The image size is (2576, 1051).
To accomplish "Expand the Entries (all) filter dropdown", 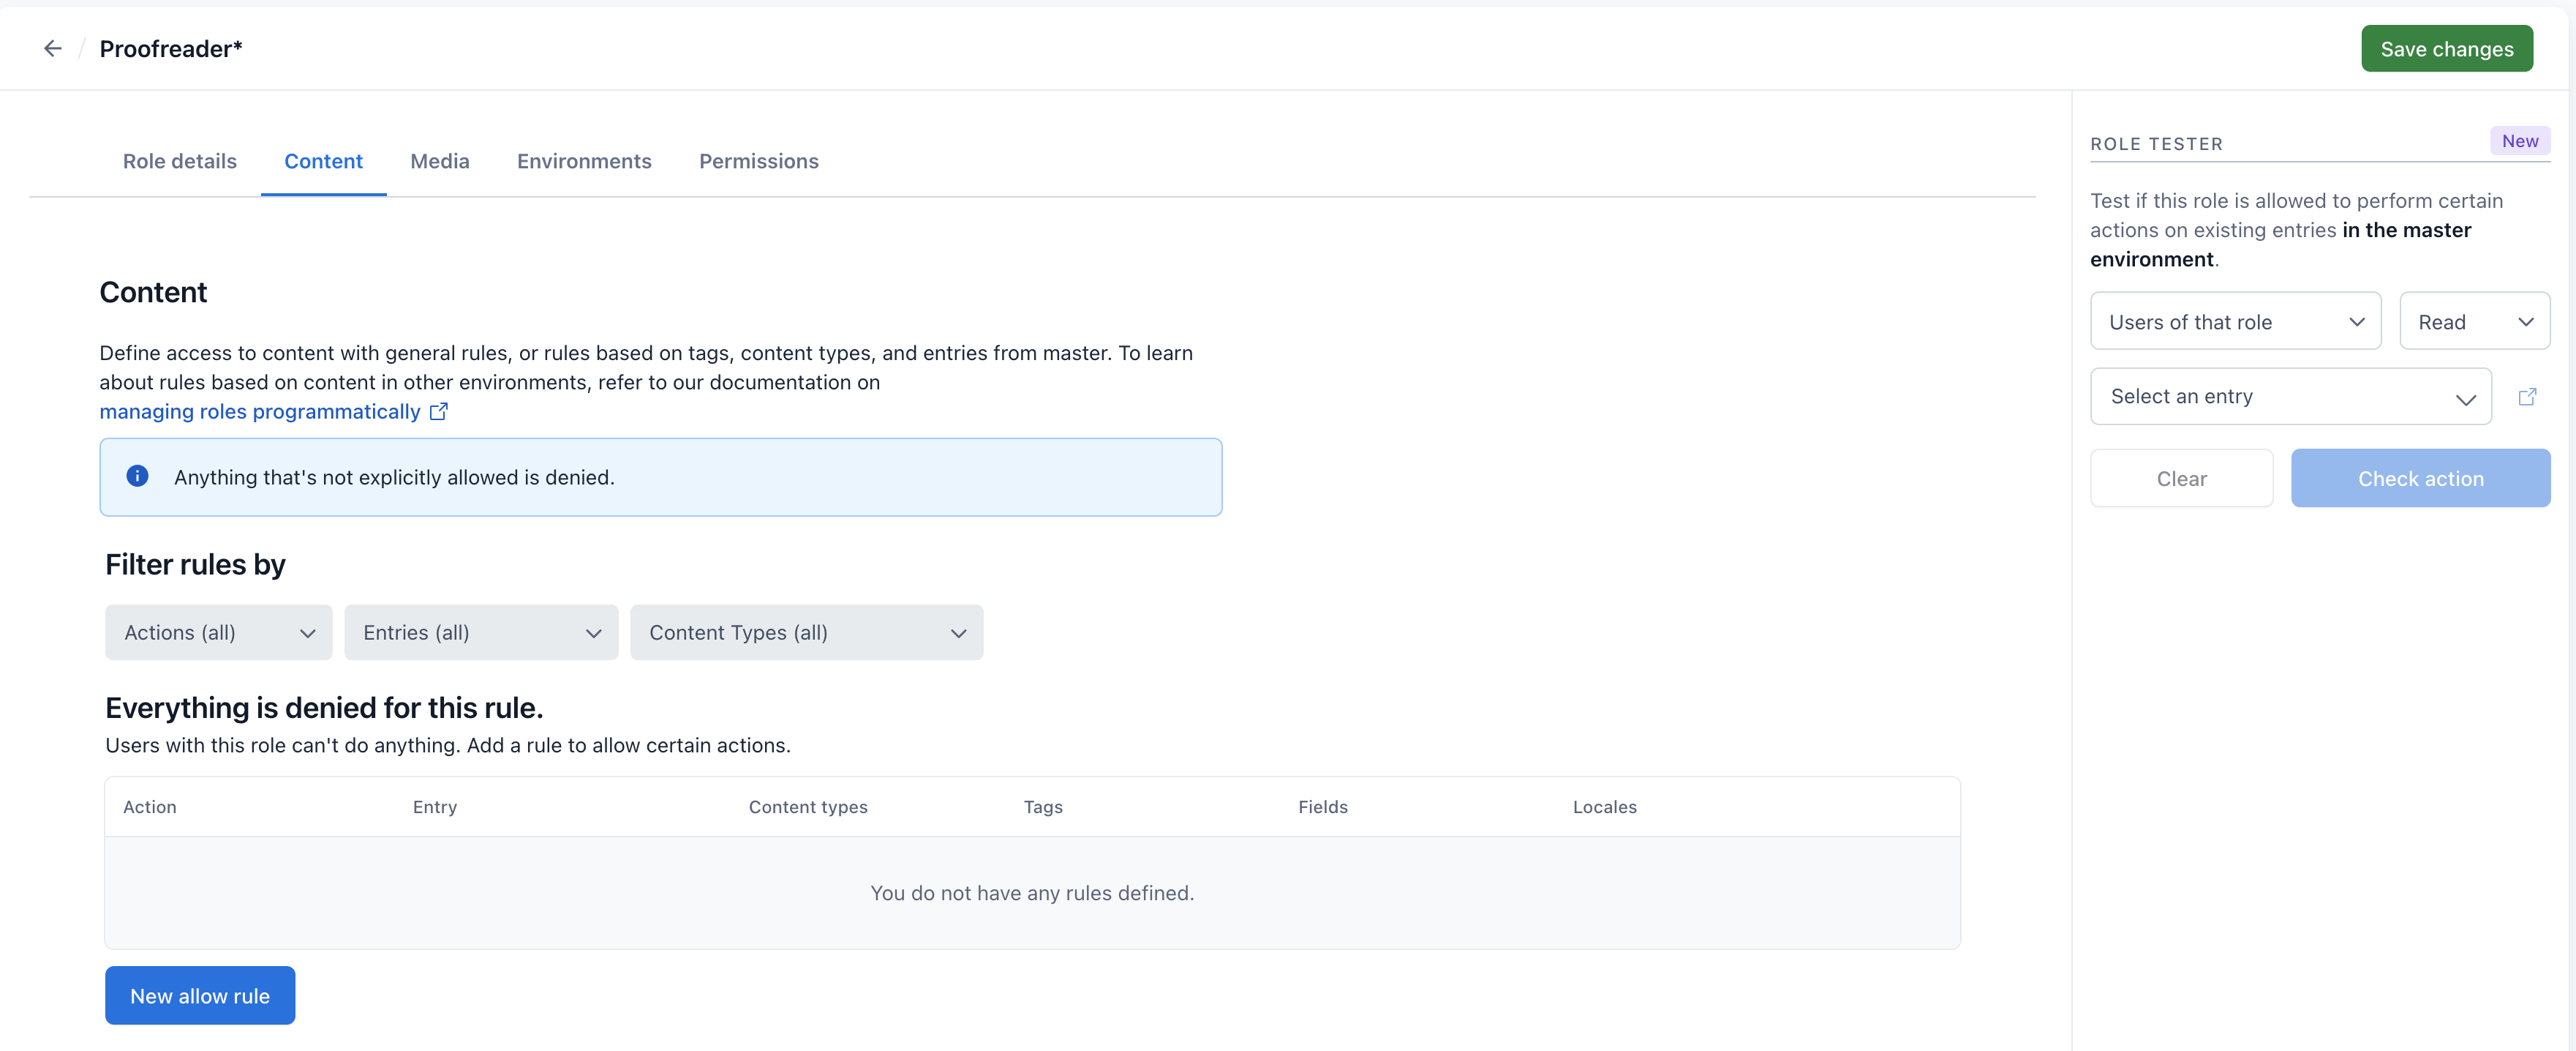I will [480, 632].
